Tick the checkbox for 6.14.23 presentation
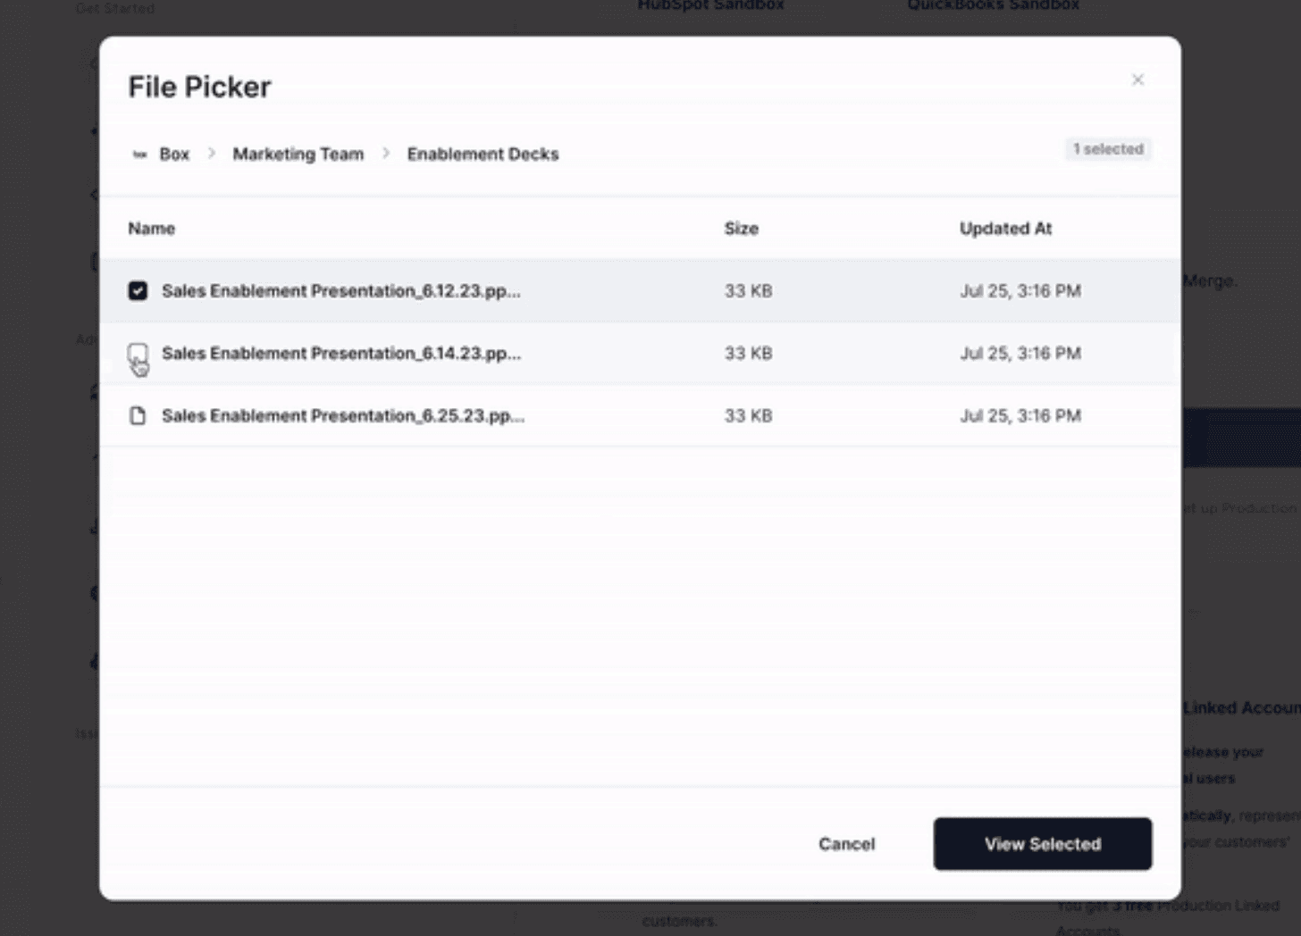Viewport: 1301px width, 936px height. [138, 353]
